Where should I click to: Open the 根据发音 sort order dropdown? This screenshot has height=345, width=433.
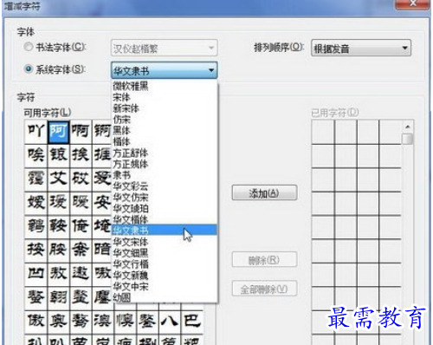361,48
